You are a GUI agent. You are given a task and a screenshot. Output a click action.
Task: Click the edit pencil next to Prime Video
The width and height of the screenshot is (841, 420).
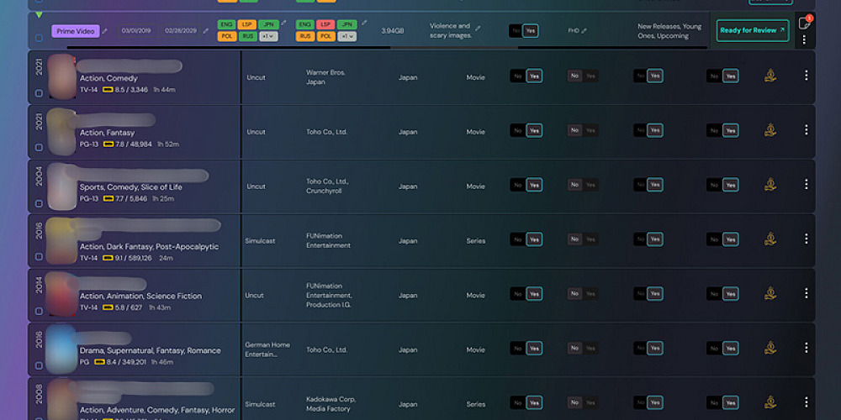tap(105, 31)
